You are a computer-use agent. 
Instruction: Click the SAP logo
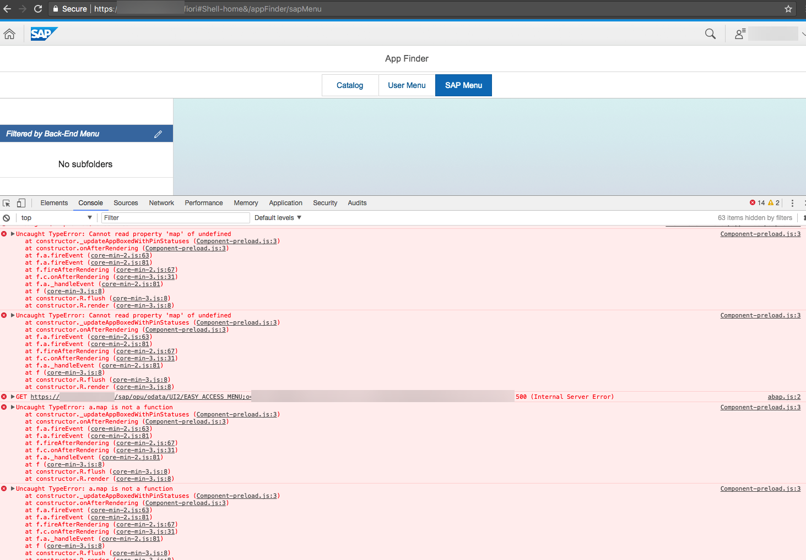[x=44, y=34]
